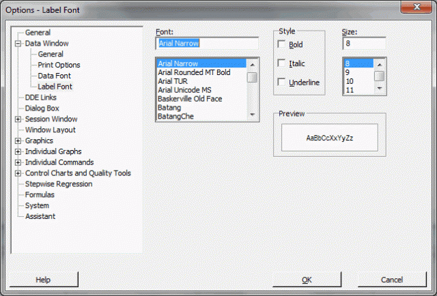This screenshot has height=296, width=437.
Task: Open Help for this dialog
Action: tap(43, 280)
